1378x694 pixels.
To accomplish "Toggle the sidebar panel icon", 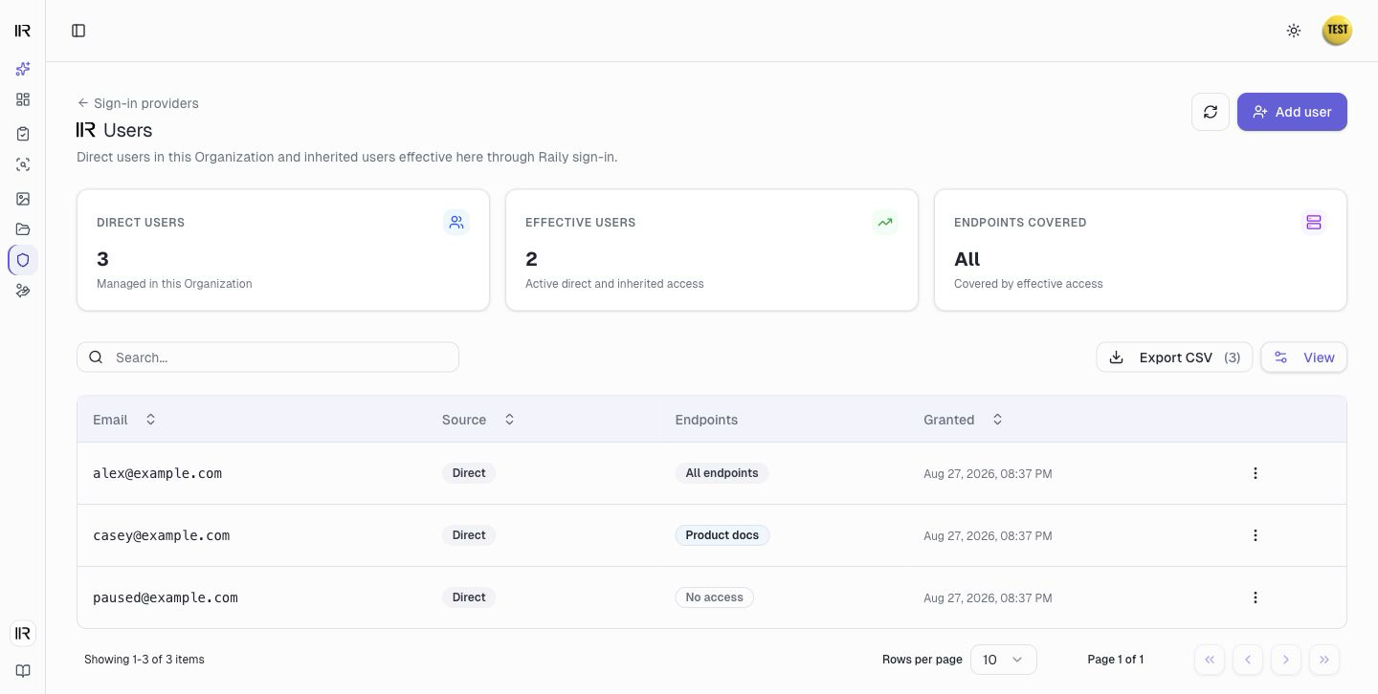I will click(x=78, y=31).
